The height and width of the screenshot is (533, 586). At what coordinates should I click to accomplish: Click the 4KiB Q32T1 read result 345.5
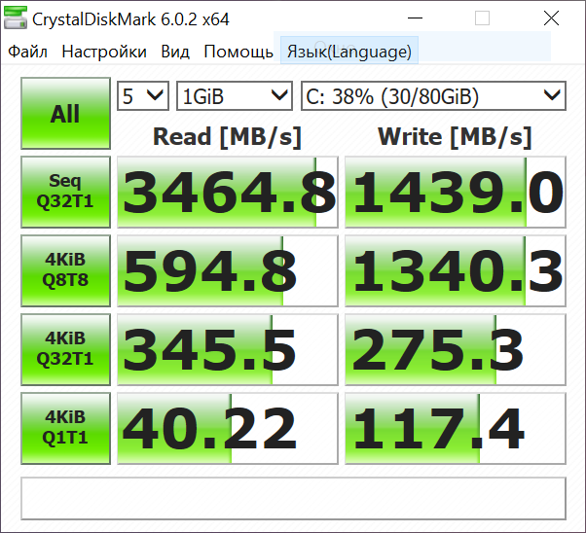228,349
